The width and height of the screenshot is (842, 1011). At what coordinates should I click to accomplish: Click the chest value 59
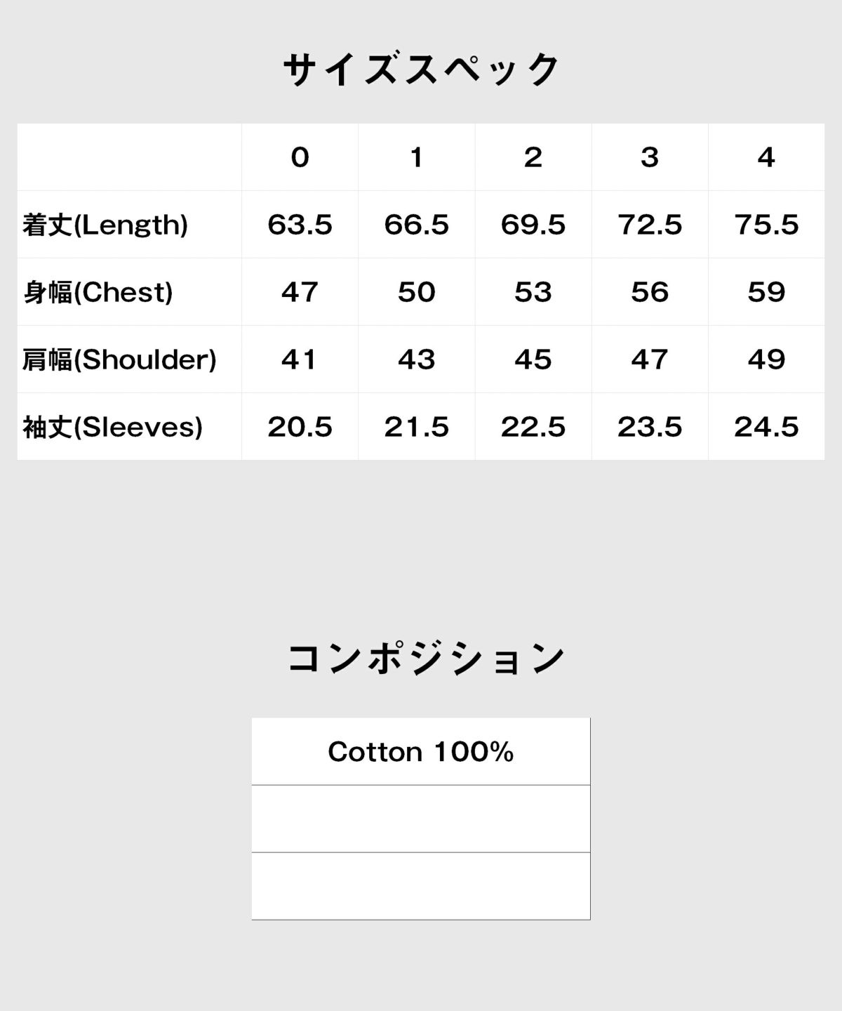[x=766, y=292]
